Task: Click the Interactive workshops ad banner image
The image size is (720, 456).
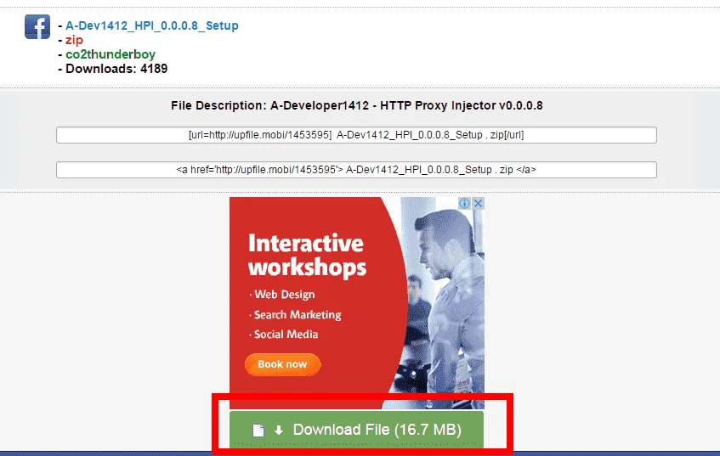Action: pyautogui.click(x=357, y=303)
